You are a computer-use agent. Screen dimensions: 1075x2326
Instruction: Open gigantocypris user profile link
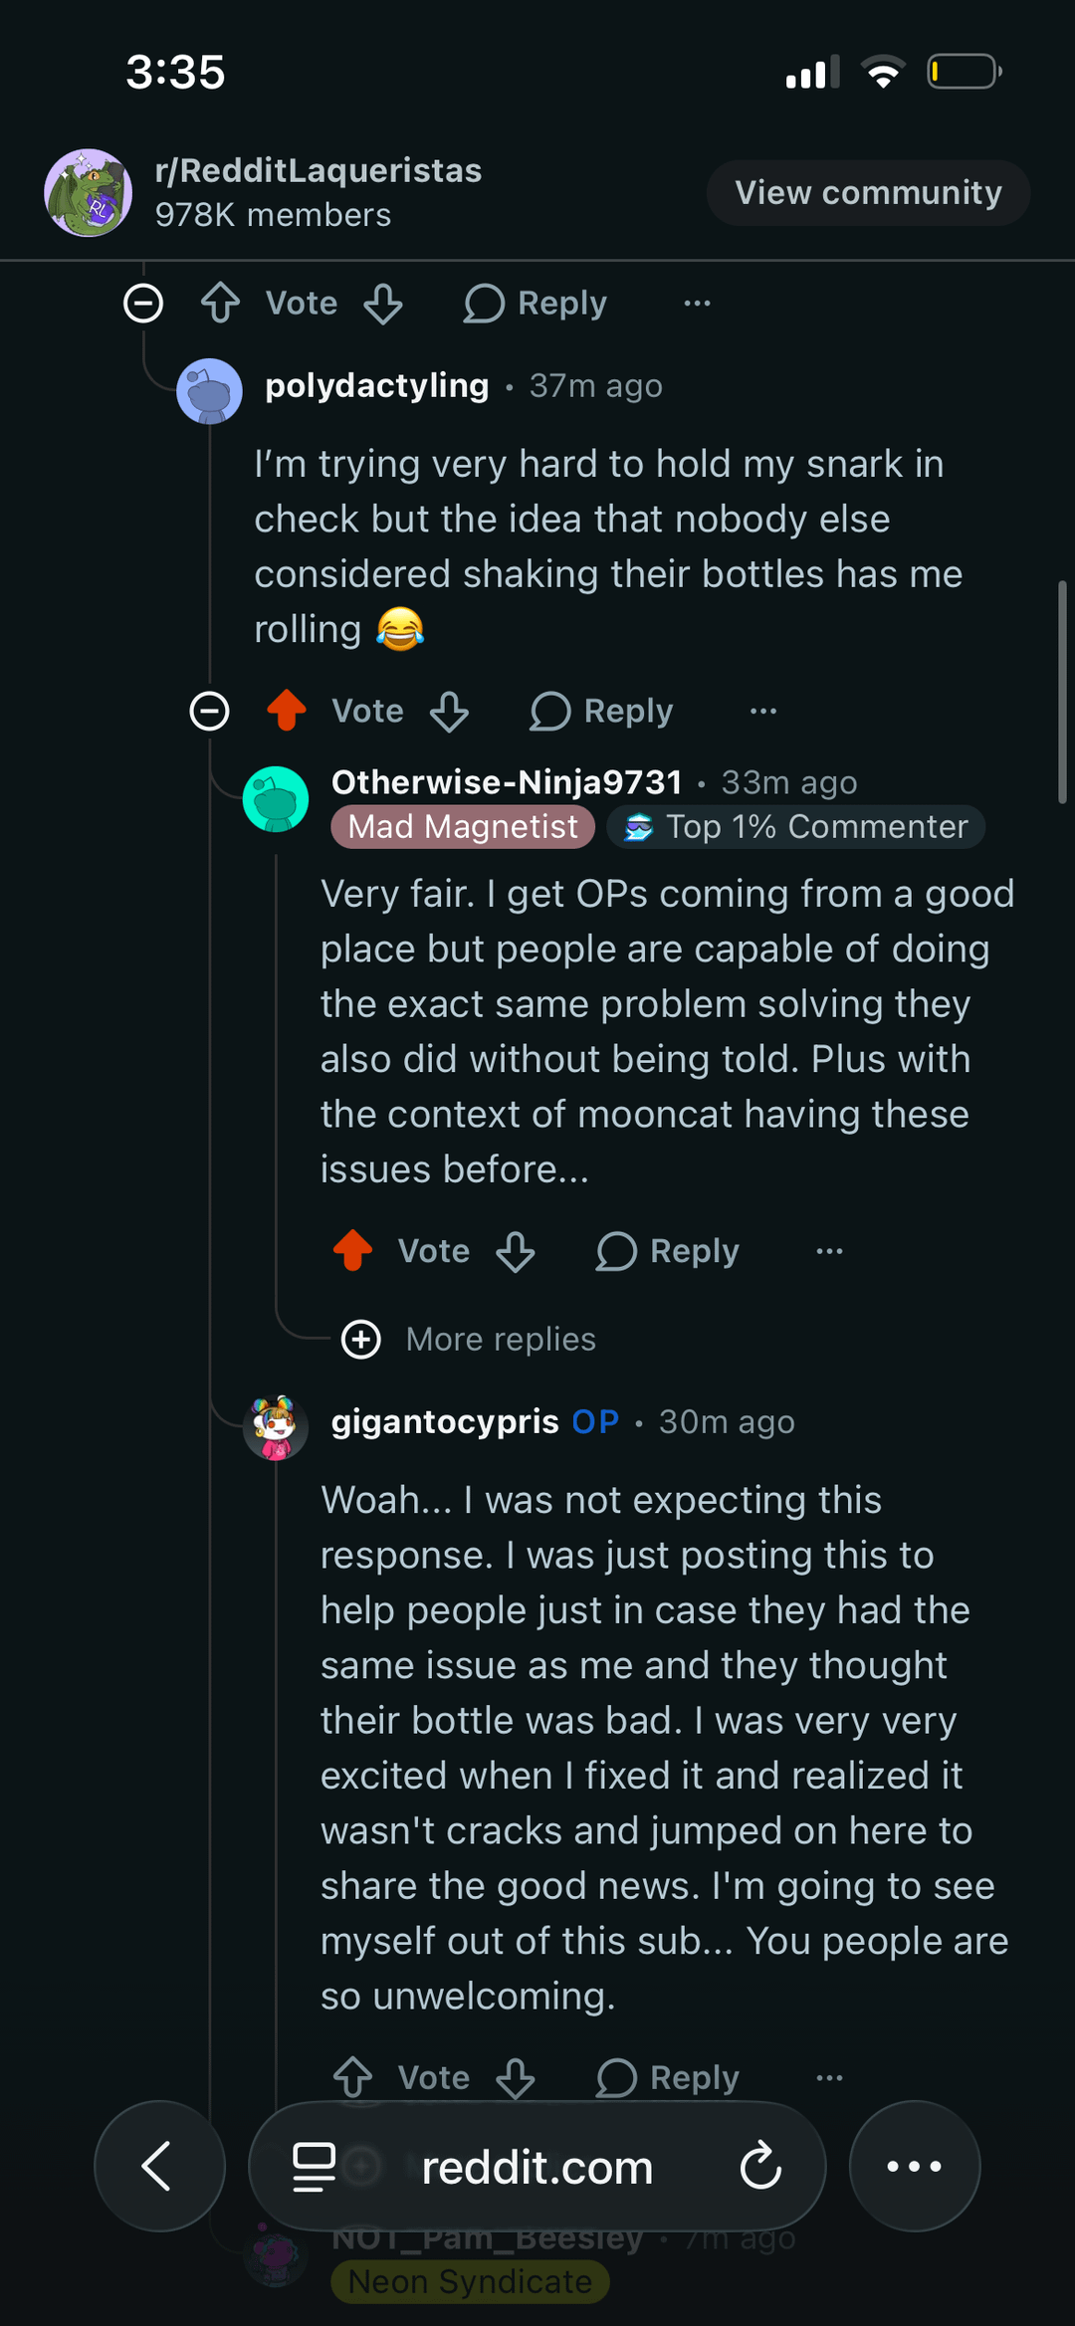click(445, 1422)
